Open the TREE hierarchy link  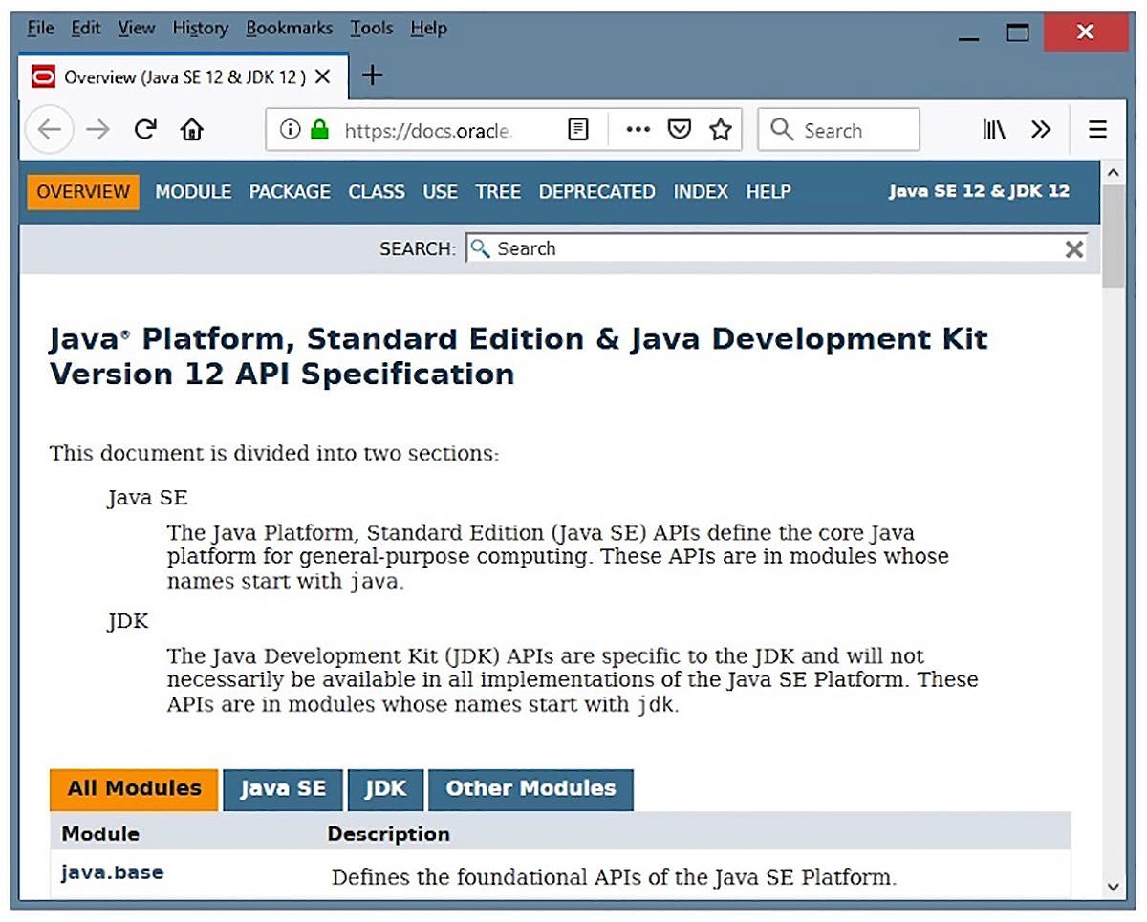(498, 192)
